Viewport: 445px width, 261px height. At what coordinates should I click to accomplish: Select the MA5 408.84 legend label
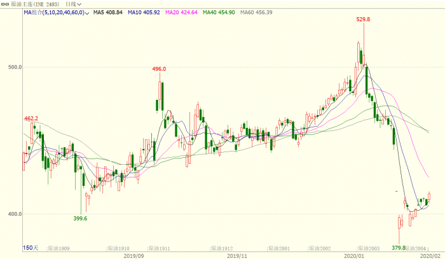click(107, 12)
